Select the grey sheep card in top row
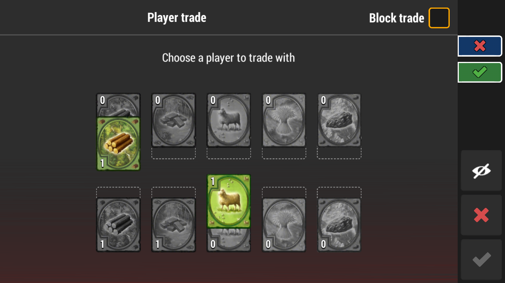The image size is (505, 283). click(229, 120)
